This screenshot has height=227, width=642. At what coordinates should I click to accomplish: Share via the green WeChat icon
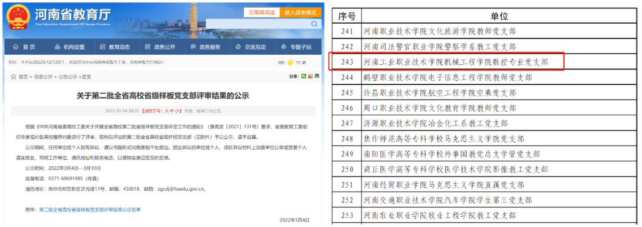coord(304,76)
